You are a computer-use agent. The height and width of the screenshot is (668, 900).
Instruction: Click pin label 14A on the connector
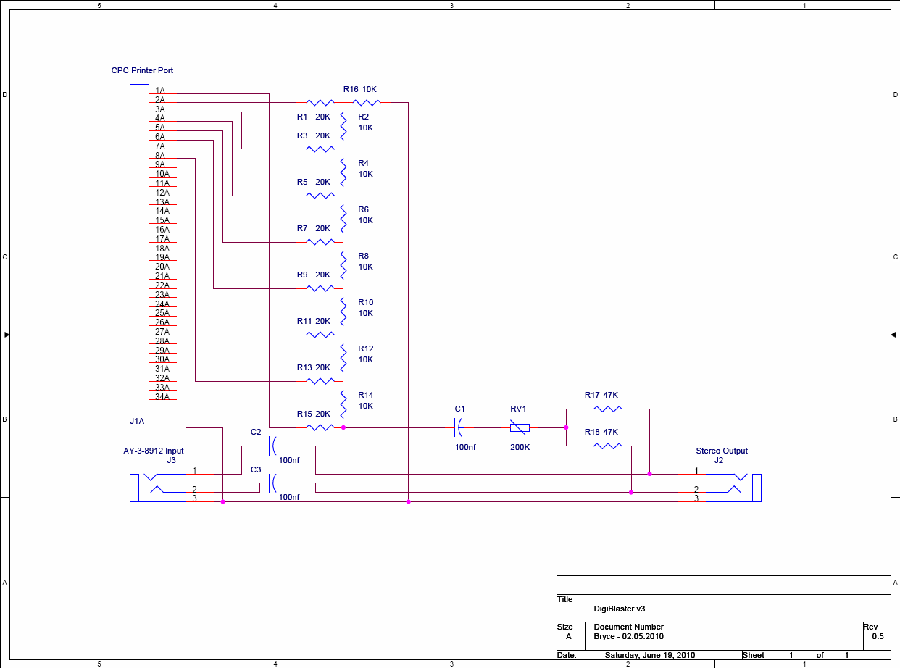(162, 211)
